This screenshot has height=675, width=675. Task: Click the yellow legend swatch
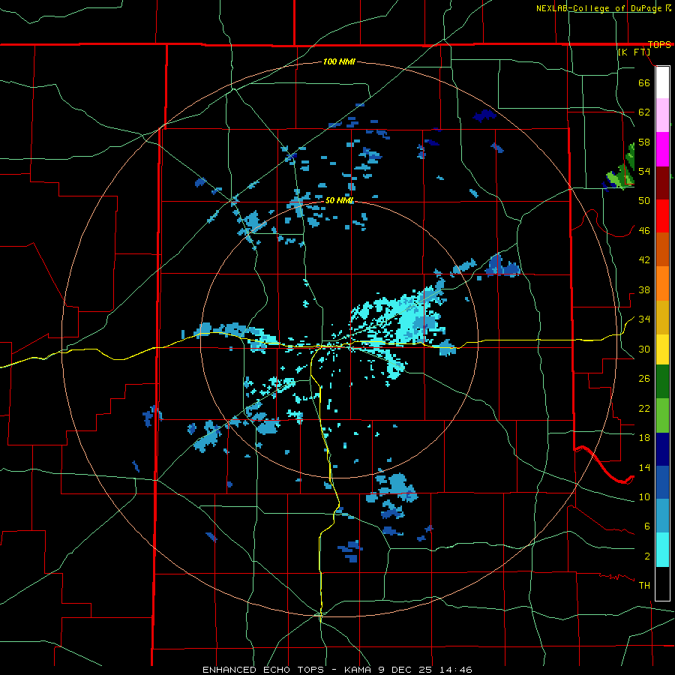click(662, 349)
